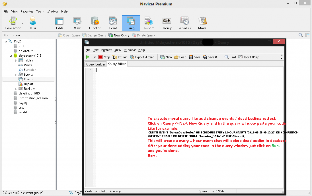Switch to the Query Builder tab
The height and width of the screenshot is (196, 312).
click(95, 64)
